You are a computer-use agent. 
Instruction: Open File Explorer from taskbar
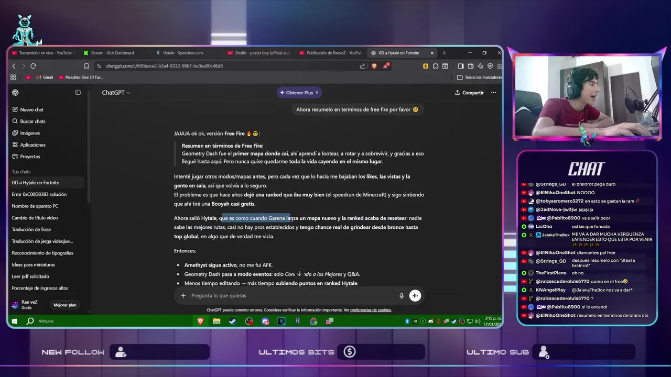pos(217,321)
